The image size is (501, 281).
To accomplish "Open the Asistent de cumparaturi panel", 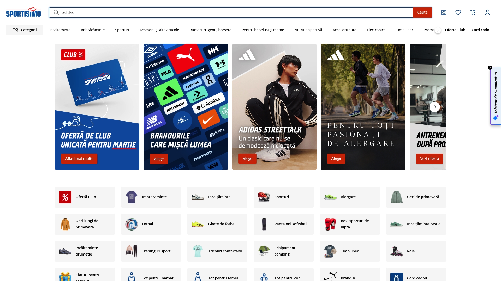I will pyautogui.click(x=496, y=96).
